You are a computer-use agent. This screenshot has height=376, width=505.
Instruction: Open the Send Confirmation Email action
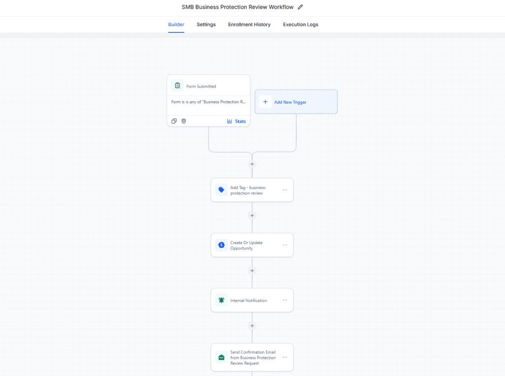point(252,357)
